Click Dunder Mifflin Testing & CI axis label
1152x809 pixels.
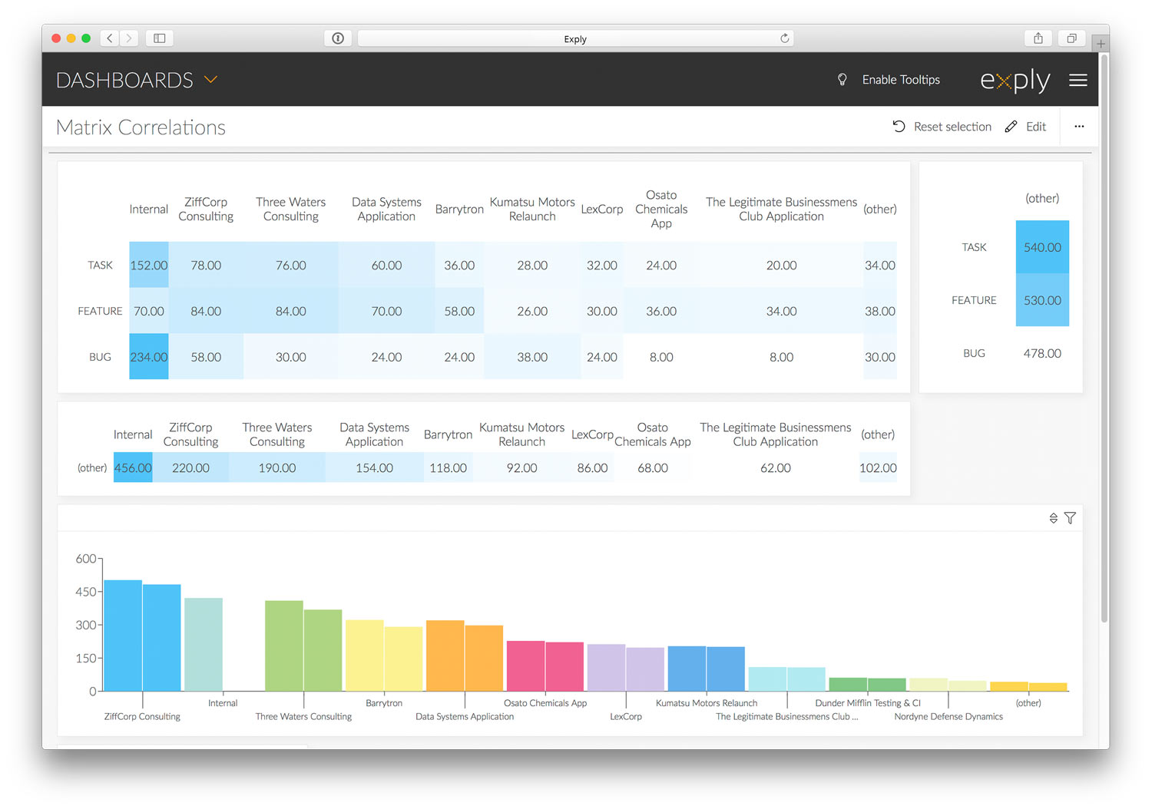[868, 702]
